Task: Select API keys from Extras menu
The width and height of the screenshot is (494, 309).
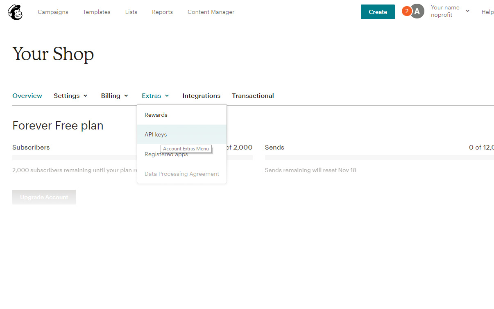Action: pyautogui.click(x=182, y=134)
